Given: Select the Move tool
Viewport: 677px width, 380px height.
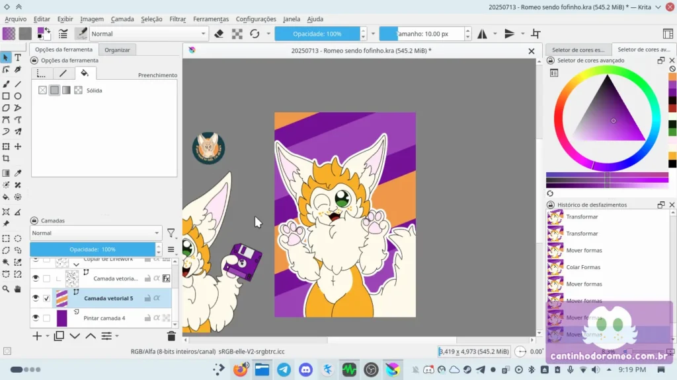Looking at the screenshot, I should (x=18, y=146).
